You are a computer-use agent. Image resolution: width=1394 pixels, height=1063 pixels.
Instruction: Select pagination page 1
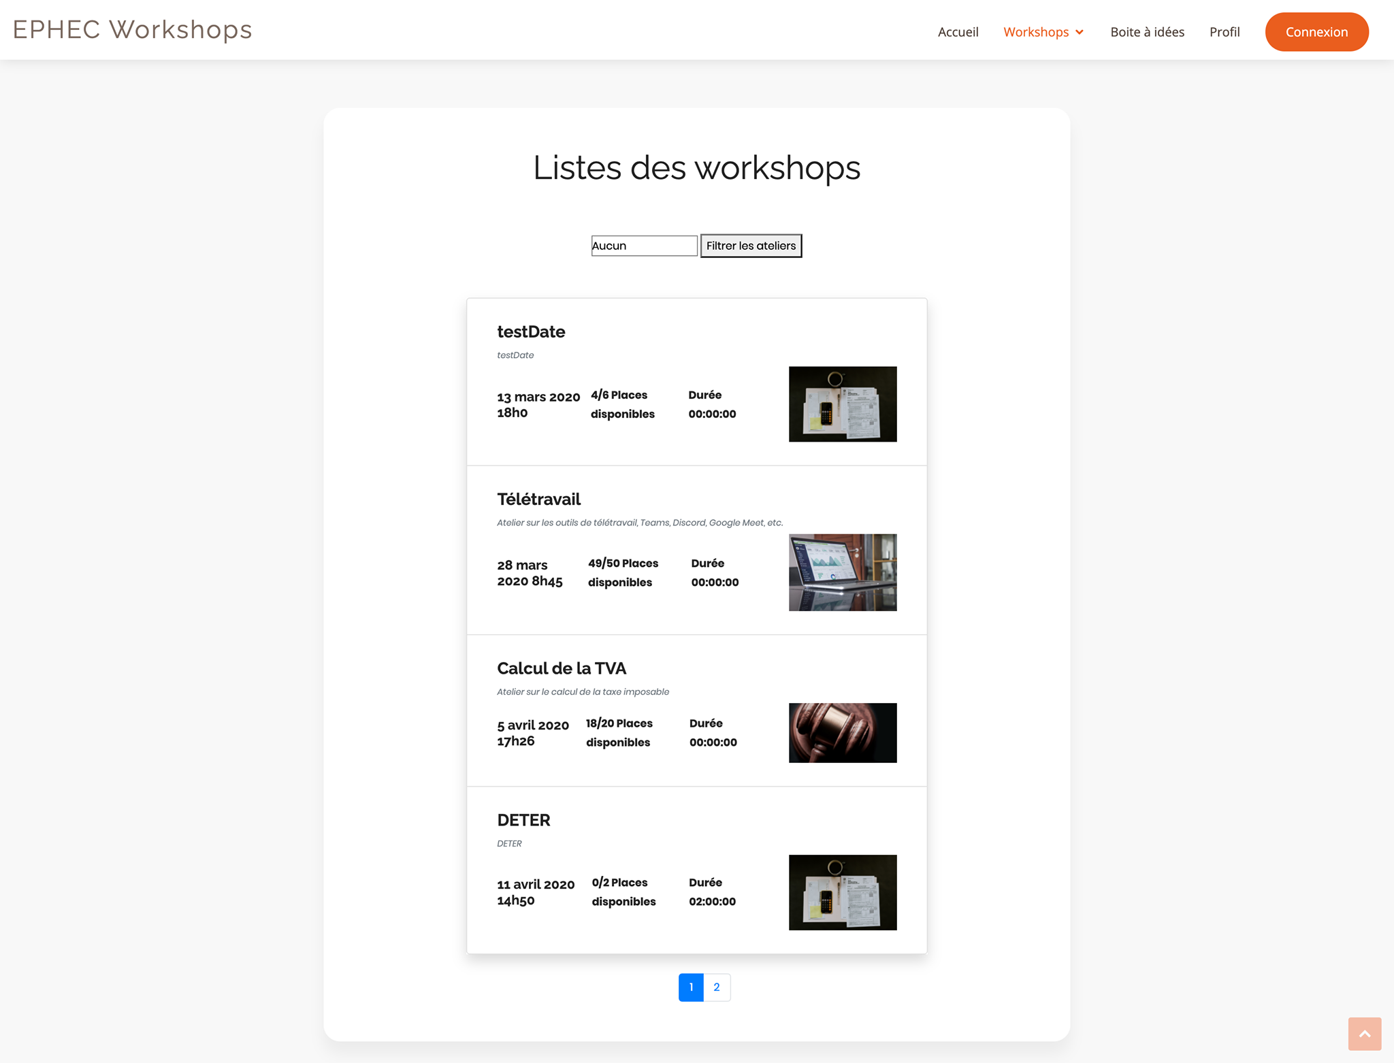pyautogui.click(x=691, y=987)
